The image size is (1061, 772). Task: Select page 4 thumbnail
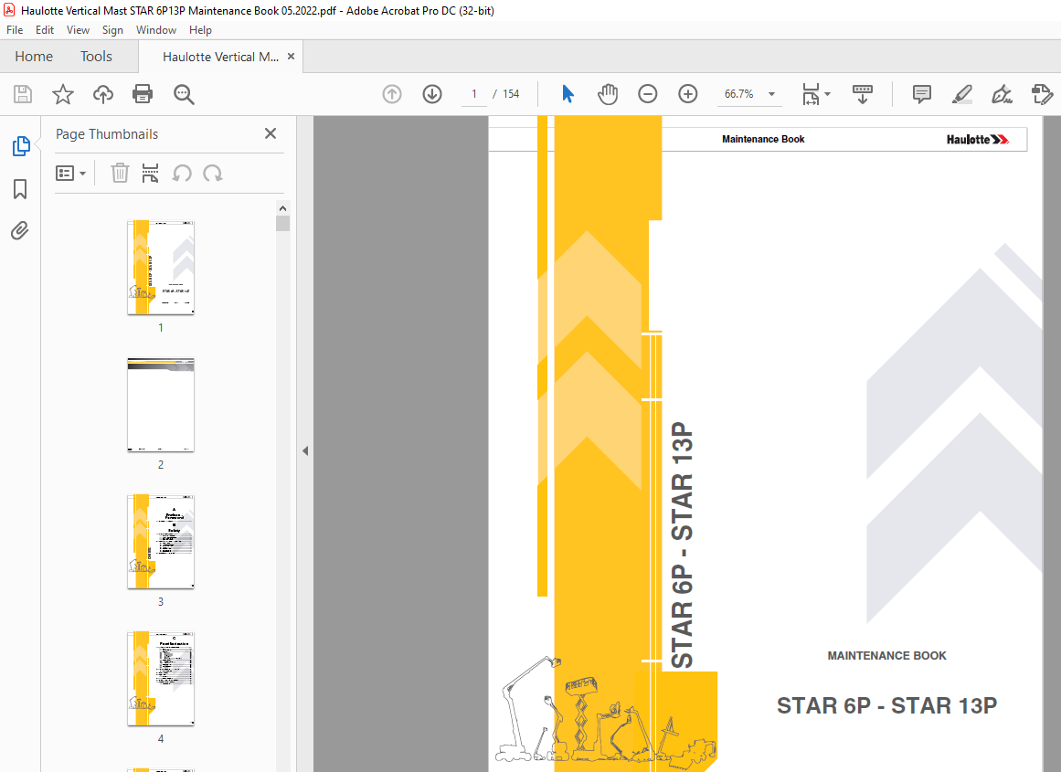[160, 679]
